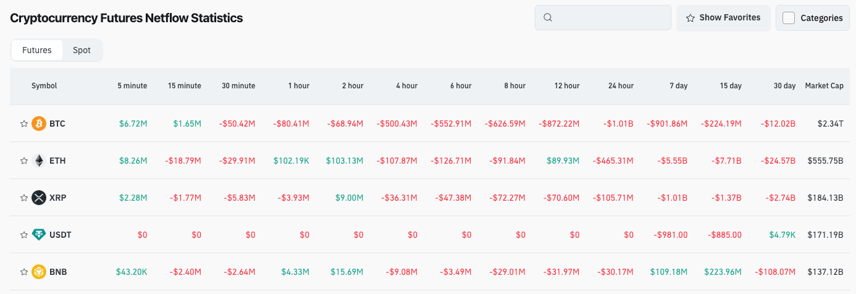Click the search magnifier icon
This screenshot has height=294, width=856.
pyautogui.click(x=548, y=17)
